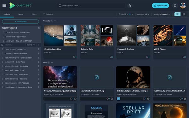
Task: Click file type icon on Subtitles_Spanish_StellarDrift.srt footer
Action: coord(185,99)
